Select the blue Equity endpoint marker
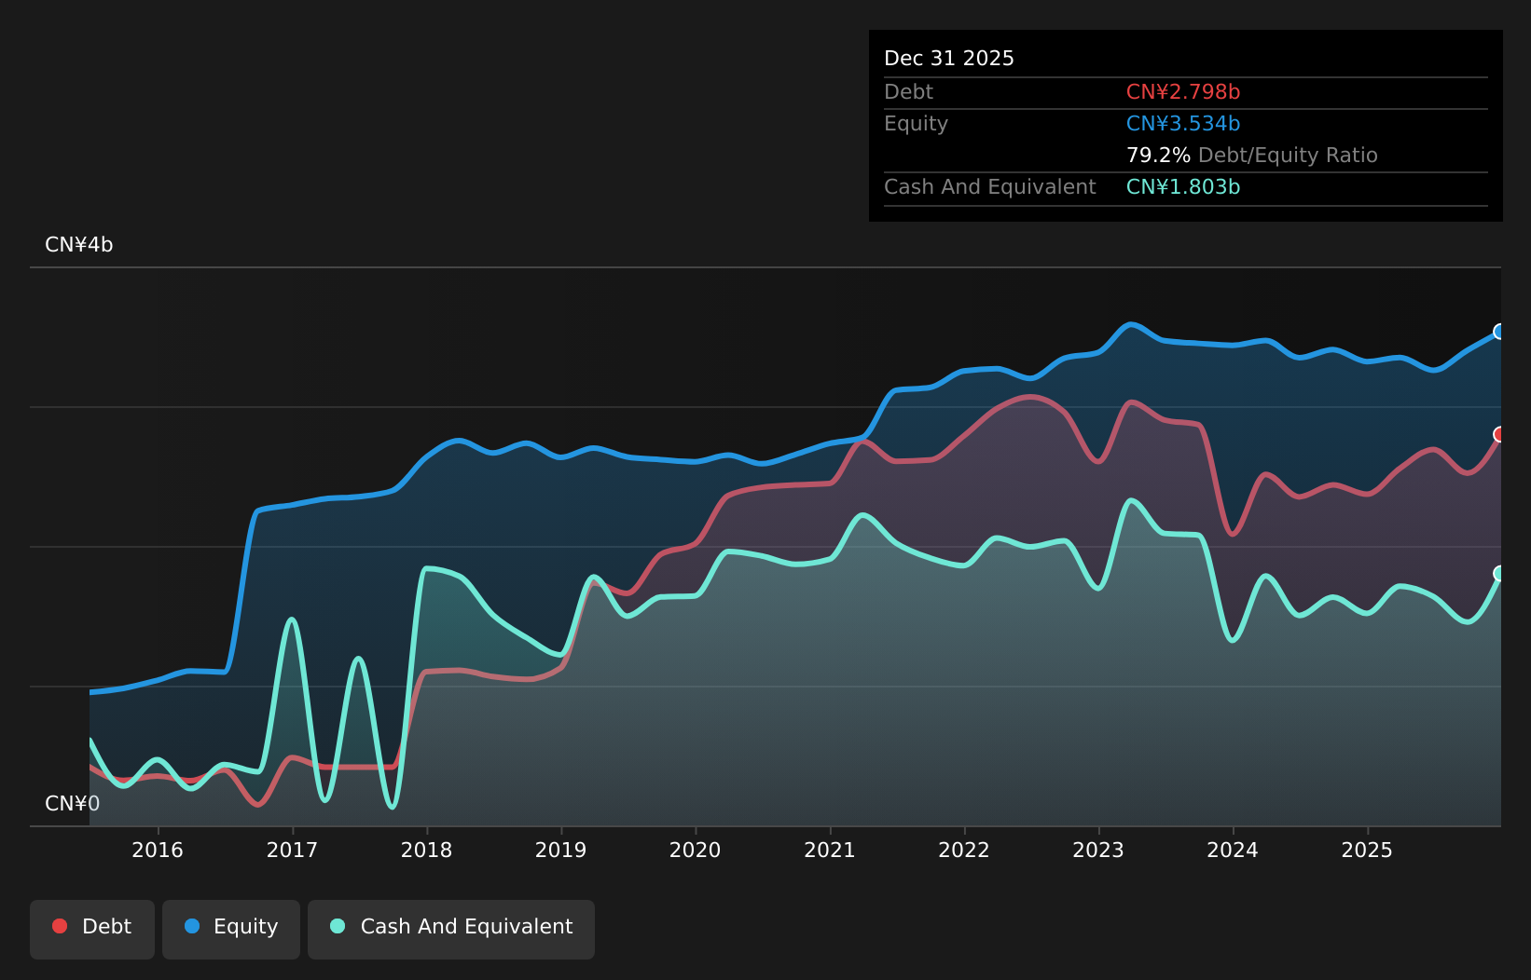 [x=1499, y=332]
